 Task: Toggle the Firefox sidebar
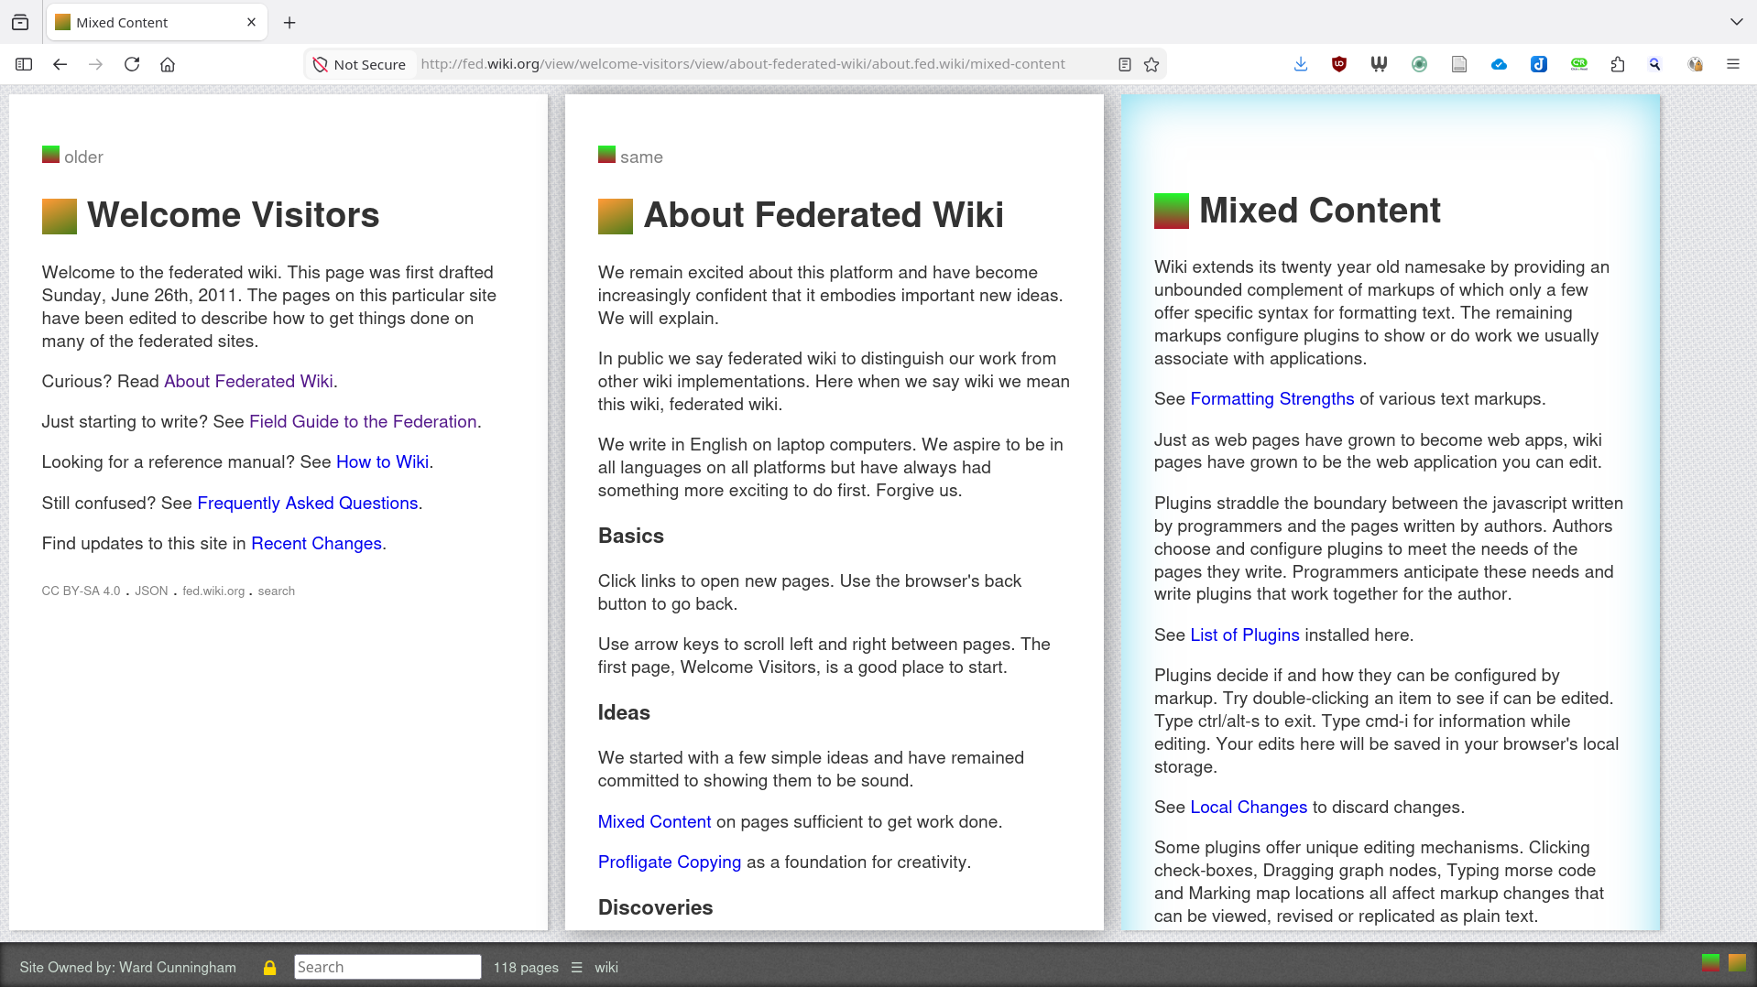pyautogui.click(x=24, y=64)
